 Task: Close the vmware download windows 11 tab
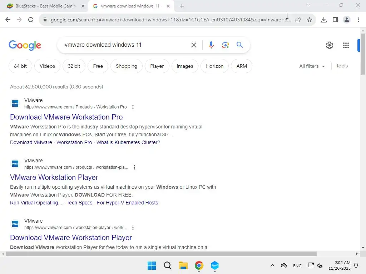coord(168,6)
